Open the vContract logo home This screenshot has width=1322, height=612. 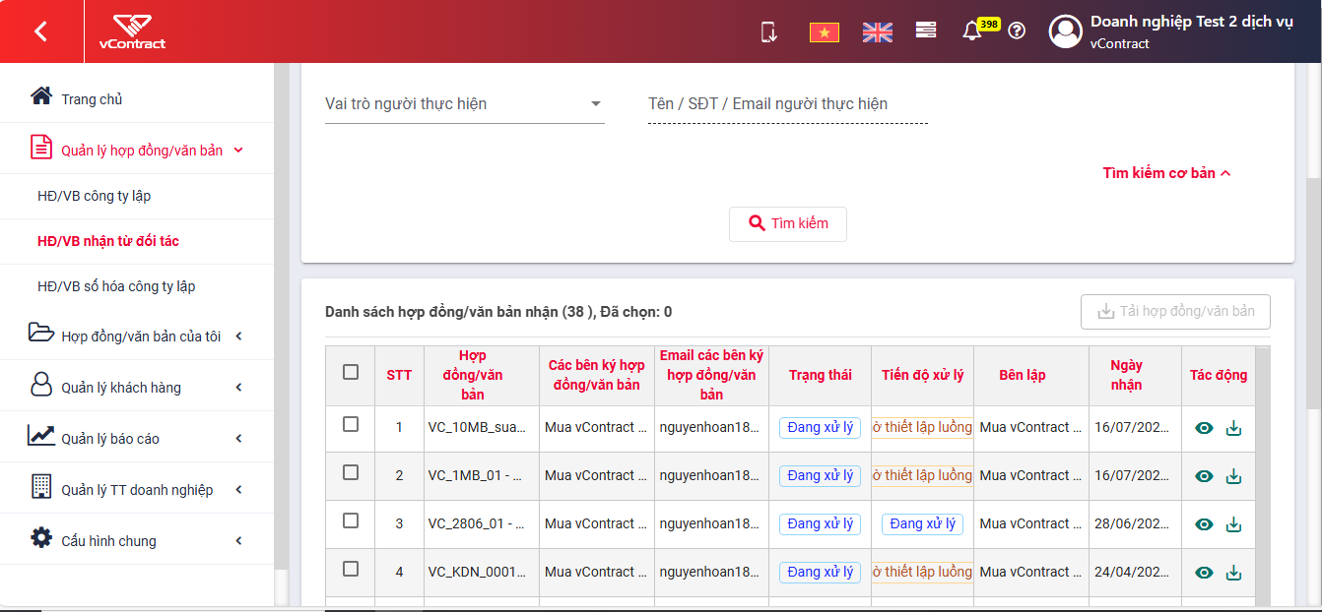point(132,31)
